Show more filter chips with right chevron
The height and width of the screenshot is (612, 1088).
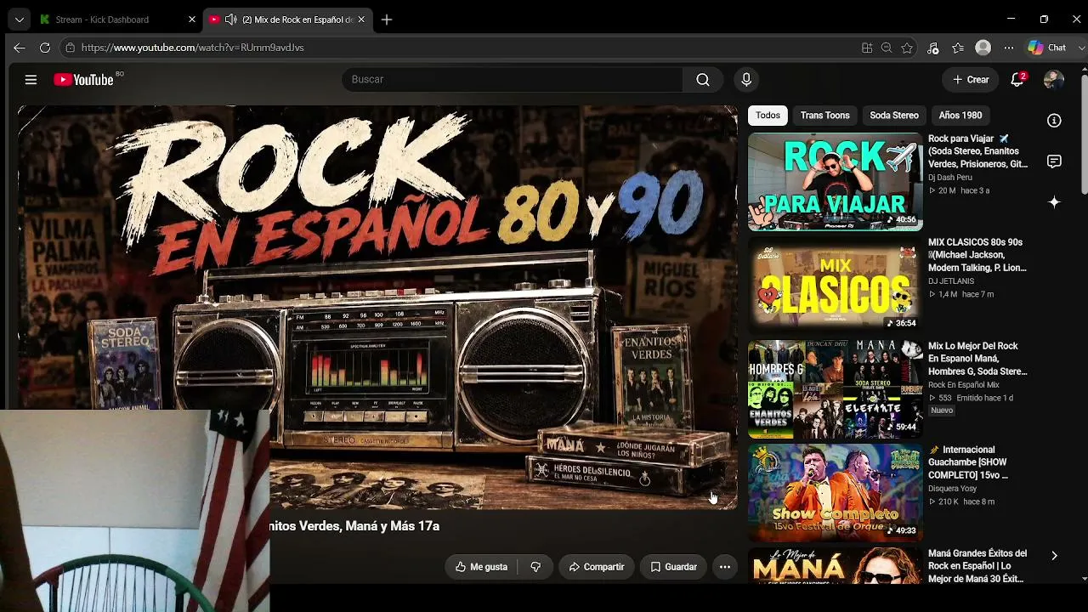point(1054,556)
